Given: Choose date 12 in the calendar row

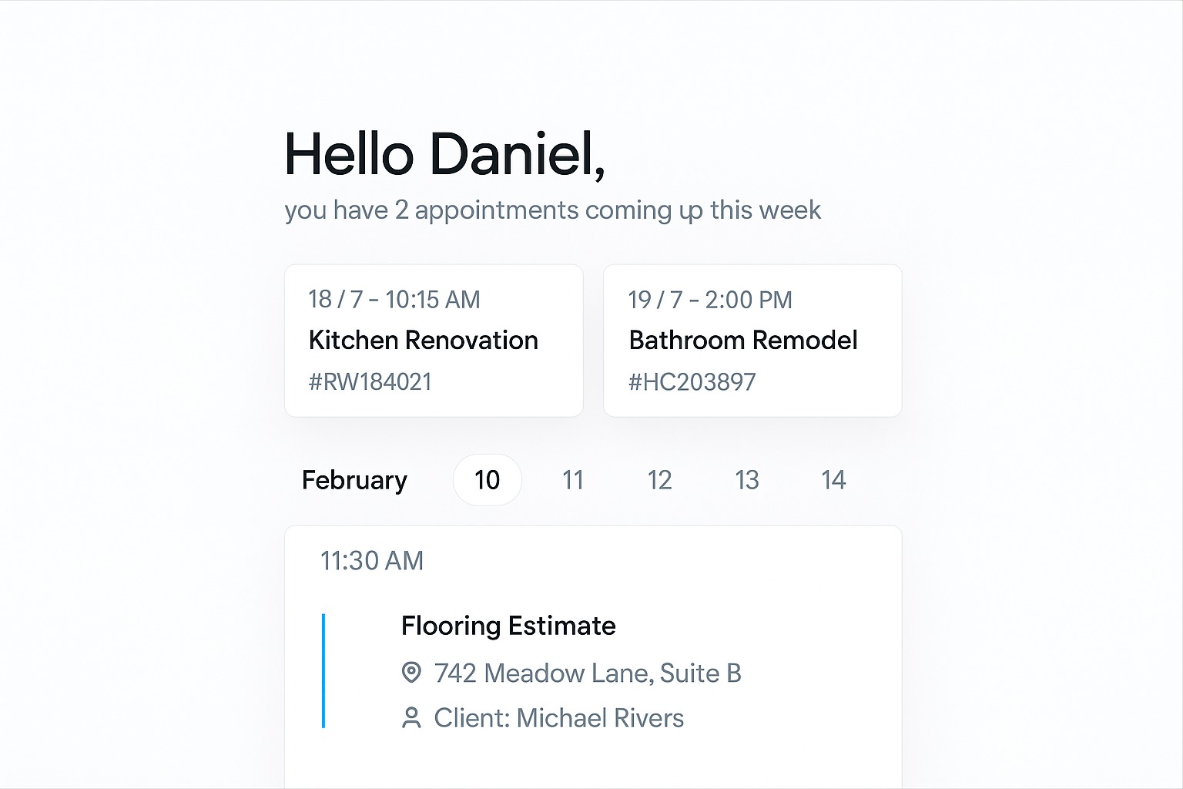Looking at the screenshot, I should click(x=659, y=480).
